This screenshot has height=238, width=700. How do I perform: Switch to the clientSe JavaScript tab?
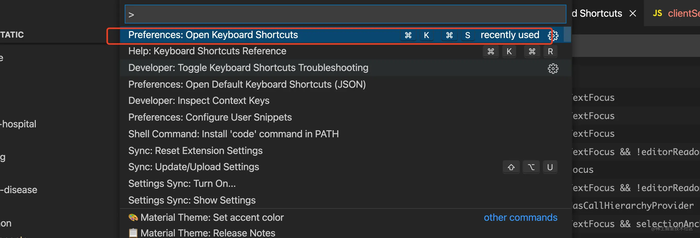point(682,13)
